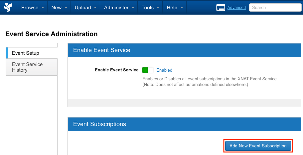Follow the Advanced search link
This screenshot has width=303, height=155.
point(236,8)
